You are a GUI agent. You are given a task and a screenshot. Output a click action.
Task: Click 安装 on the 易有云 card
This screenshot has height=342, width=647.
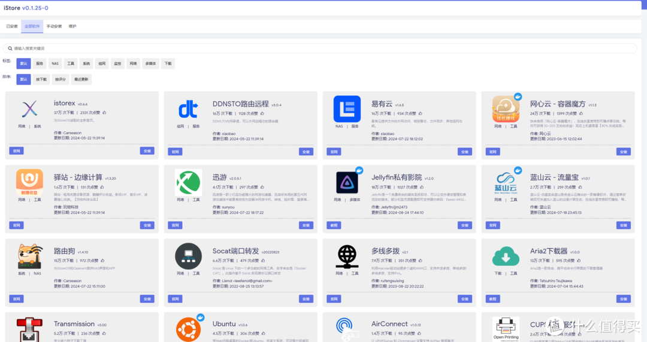coord(465,152)
